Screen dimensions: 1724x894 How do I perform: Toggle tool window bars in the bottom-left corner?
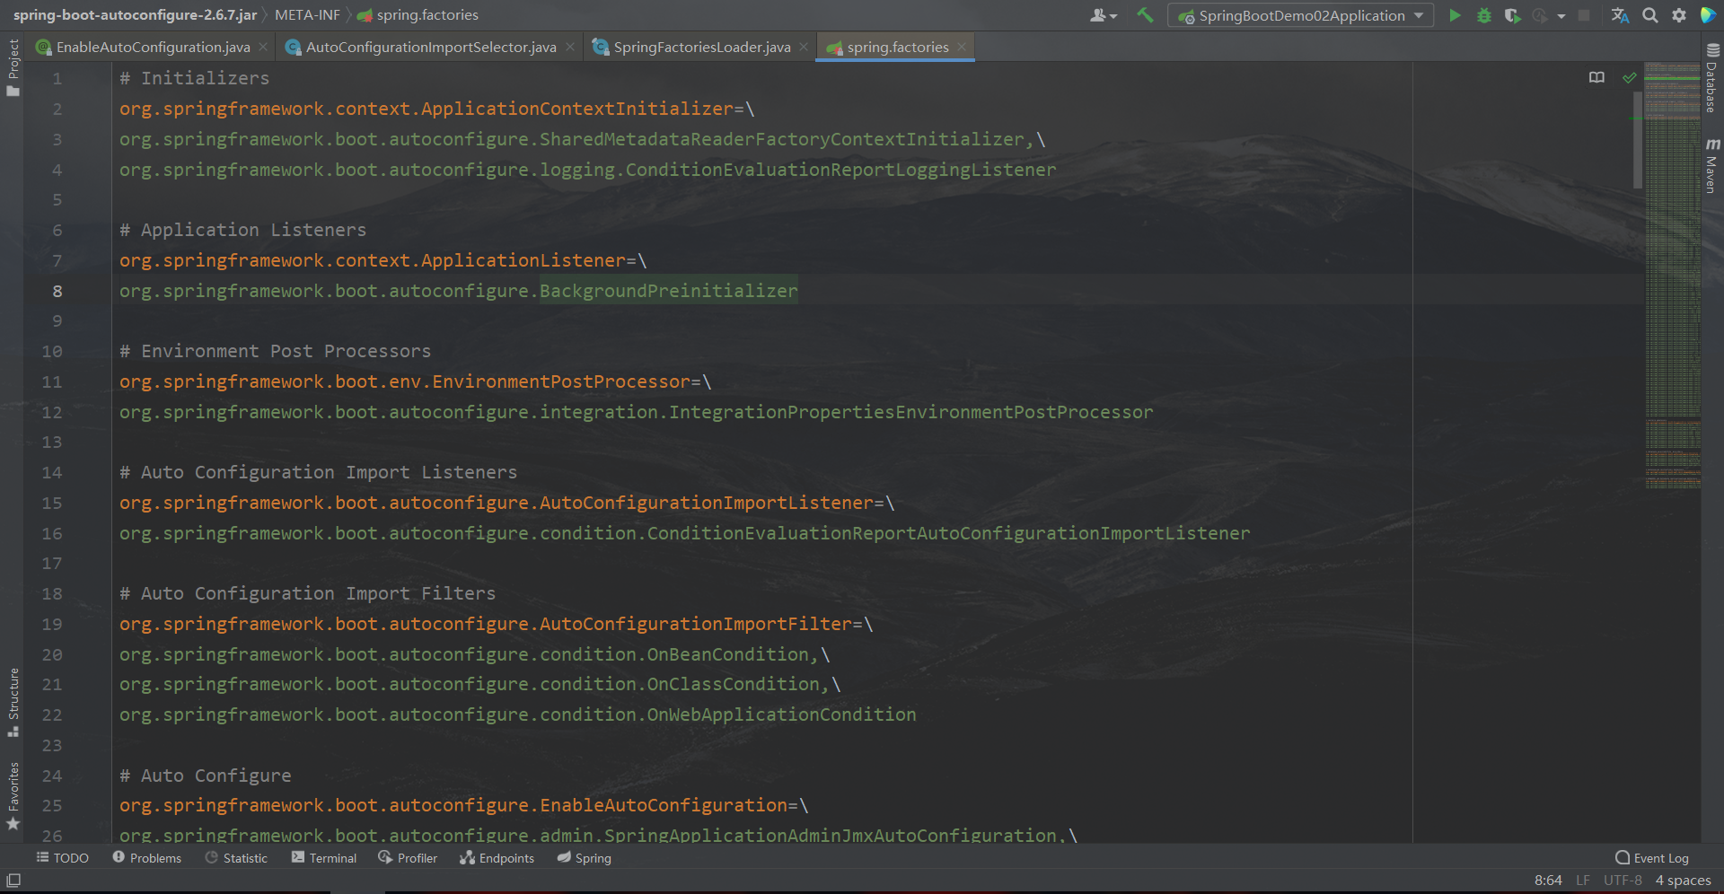click(x=13, y=881)
